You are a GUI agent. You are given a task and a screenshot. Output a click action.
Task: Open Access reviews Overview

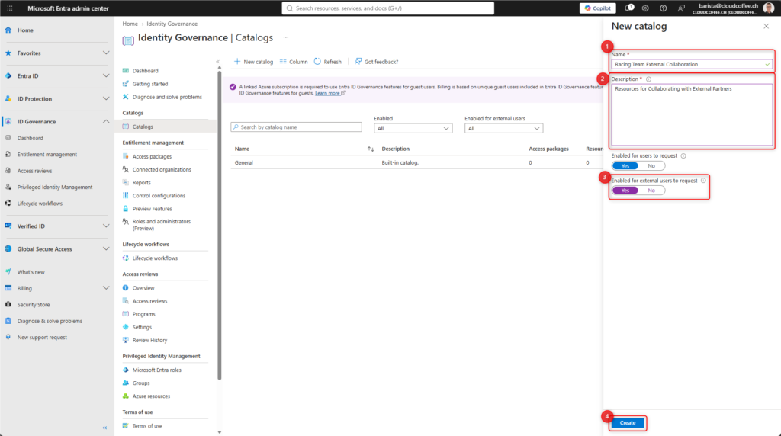click(x=143, y=288)
